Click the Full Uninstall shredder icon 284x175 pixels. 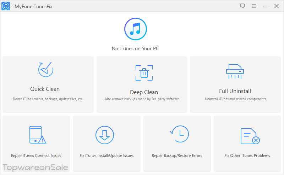click(235, 71)
